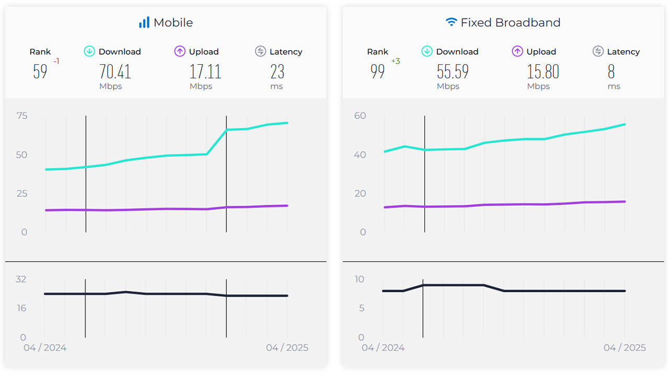The image size is (669, 376).
Task: Click the Fixed Broadband Upload icon
Action: [x=517, y=51]
